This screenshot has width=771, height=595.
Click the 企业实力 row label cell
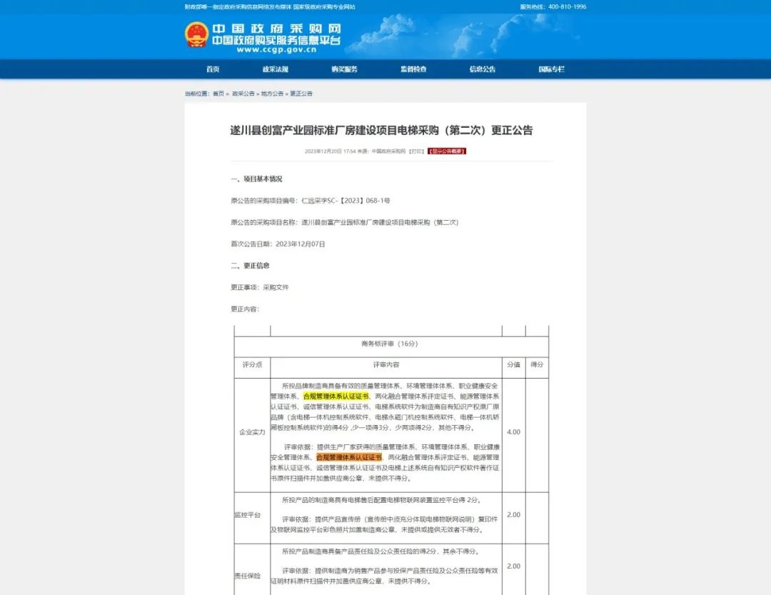click(252, 432)
